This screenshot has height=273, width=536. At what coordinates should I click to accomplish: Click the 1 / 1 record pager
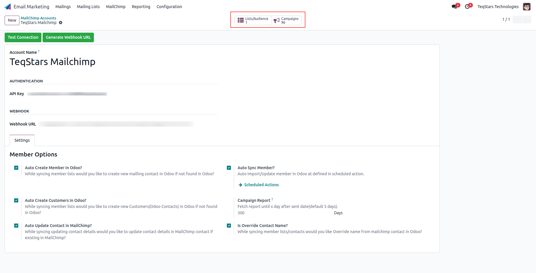click(x=506, y=19)
